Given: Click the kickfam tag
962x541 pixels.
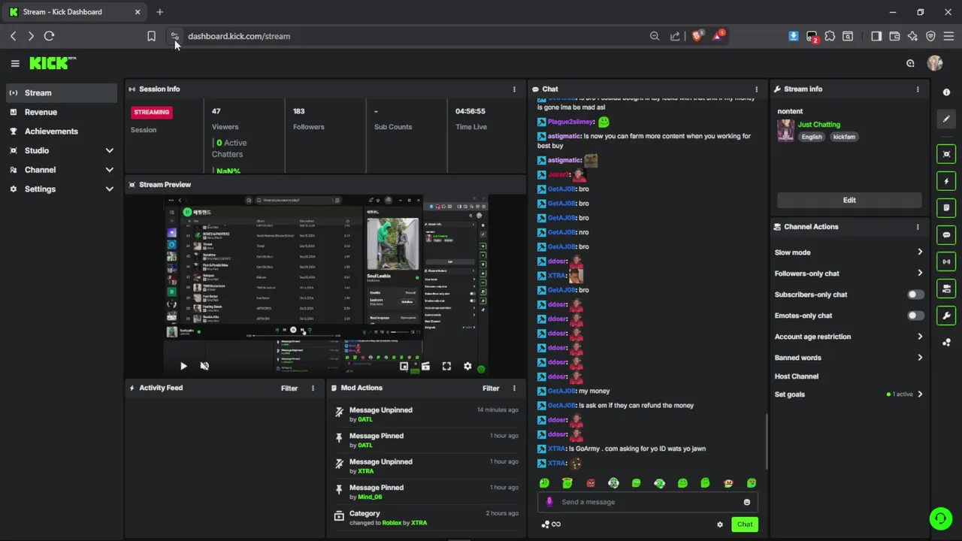Looking at the screenshot, I should click(844, 137).
